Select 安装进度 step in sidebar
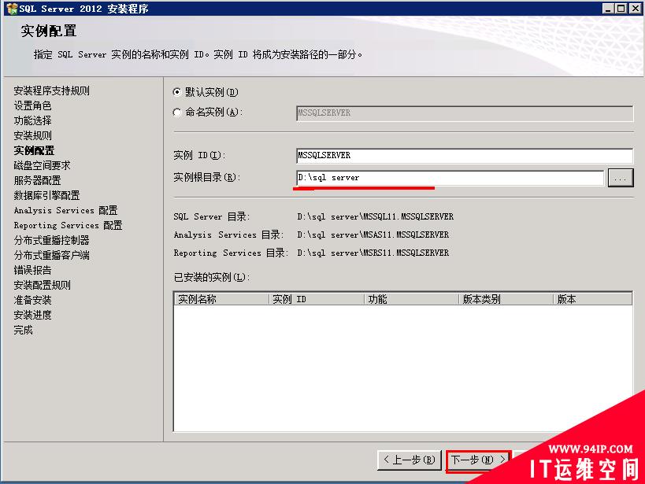Image resolution: width=645 pixels, height=484 pixels. tap(32, 315)
